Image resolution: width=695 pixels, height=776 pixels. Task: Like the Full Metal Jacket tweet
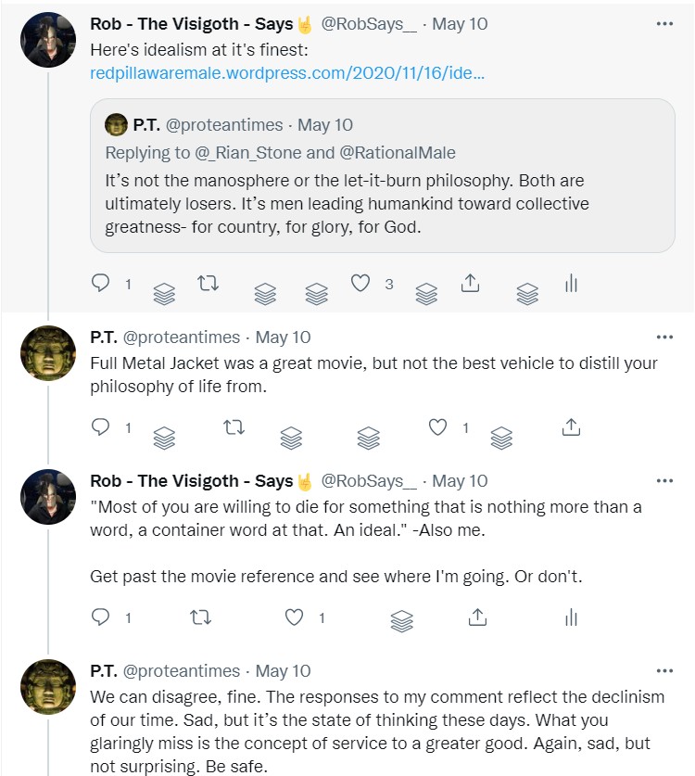[x=437, y=426]
